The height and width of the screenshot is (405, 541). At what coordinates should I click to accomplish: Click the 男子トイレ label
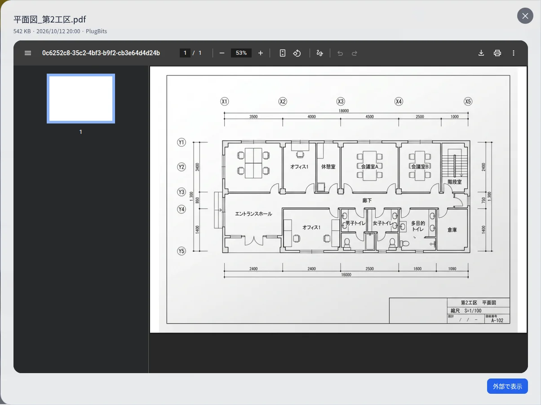(x=355, y=223)
